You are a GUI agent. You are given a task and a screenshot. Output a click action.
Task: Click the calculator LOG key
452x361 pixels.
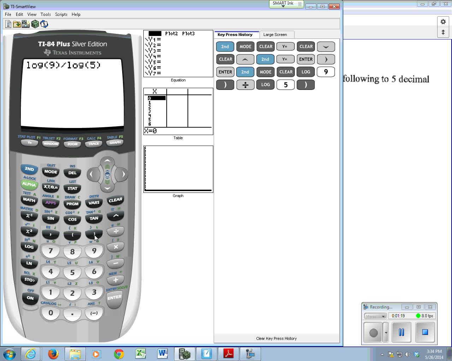(29, 247)
